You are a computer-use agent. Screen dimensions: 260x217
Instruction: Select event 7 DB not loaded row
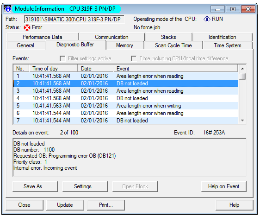(126, 121)
